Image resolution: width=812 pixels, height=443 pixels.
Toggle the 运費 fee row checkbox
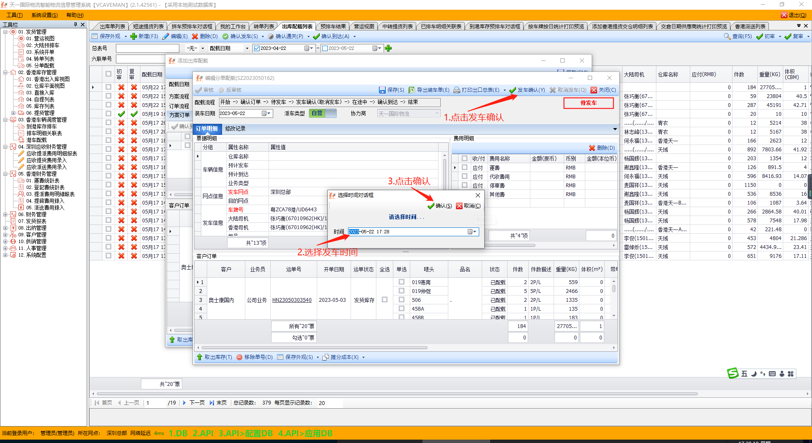coord(464,167)
